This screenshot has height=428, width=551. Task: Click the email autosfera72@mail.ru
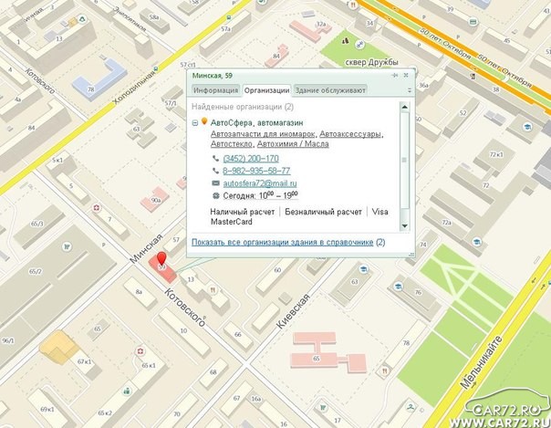(x=260, y=183)
